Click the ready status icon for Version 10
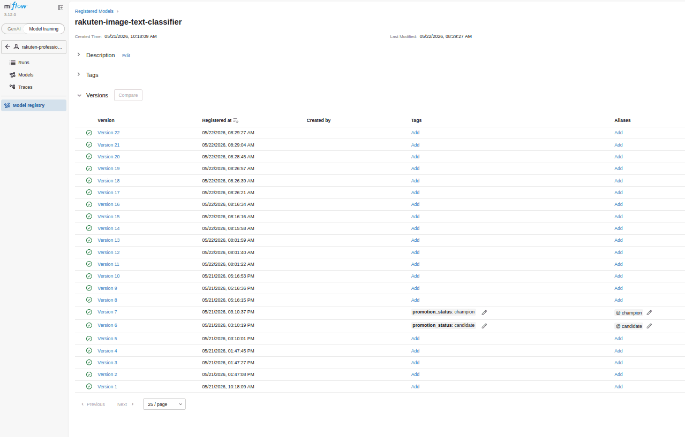The image size is (685, 437). (89, 276)
